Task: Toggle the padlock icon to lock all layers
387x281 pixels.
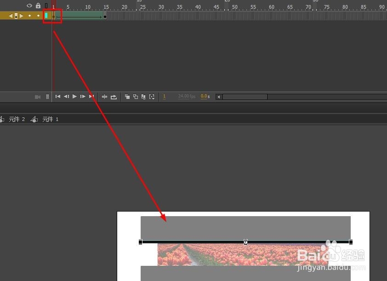Action: coord(38,6)
